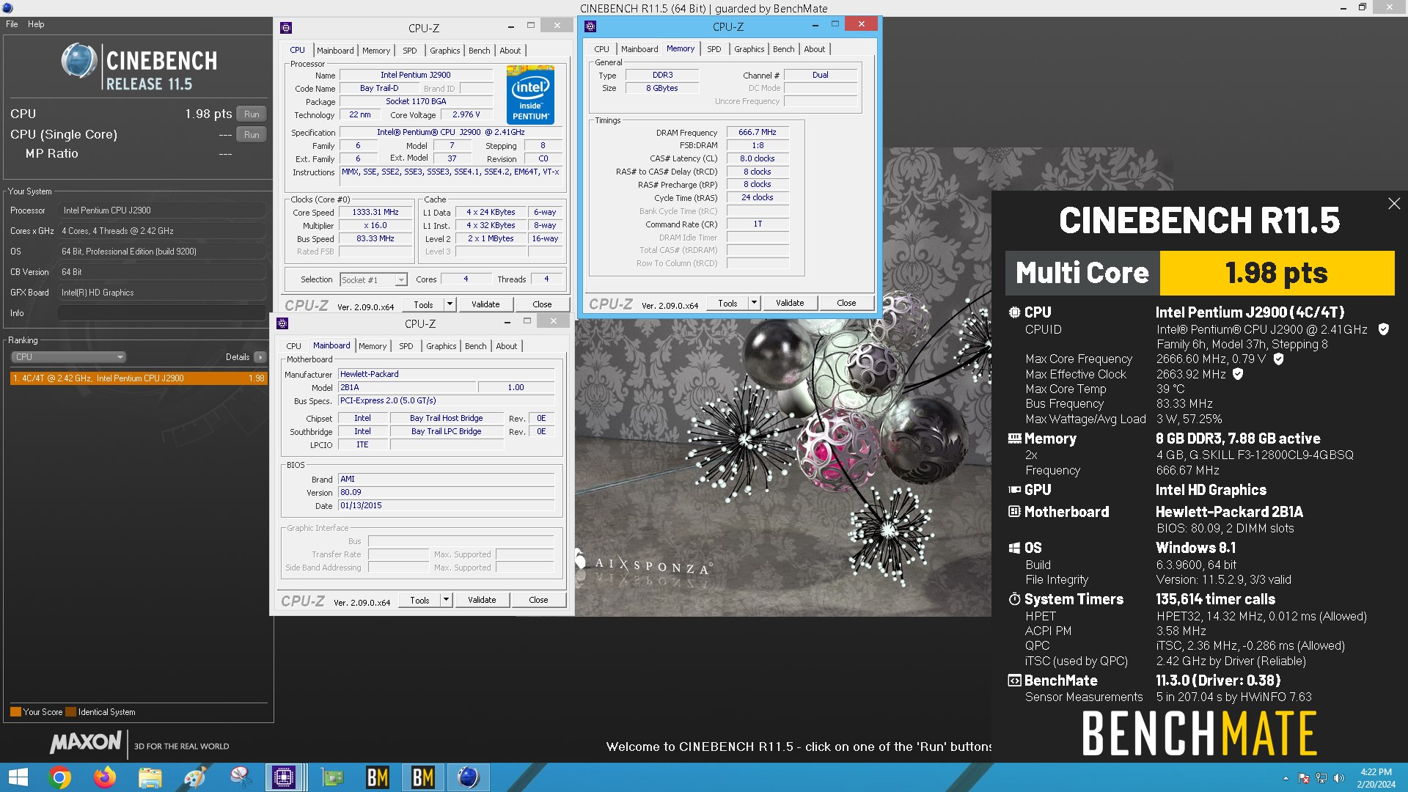Open Firefox from the taskbar
The image size is (1408, 792).
pos(105,777)
